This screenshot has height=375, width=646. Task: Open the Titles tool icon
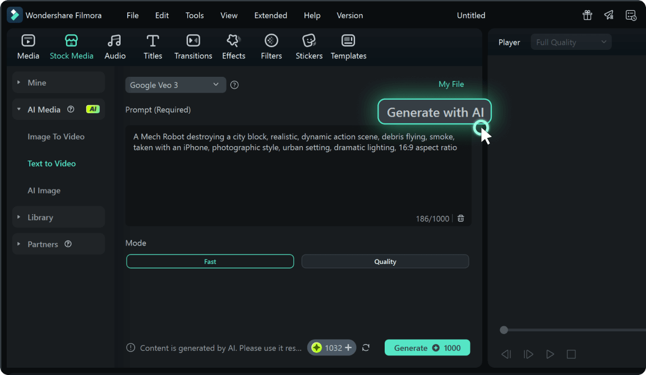click(x=153, y=40)
